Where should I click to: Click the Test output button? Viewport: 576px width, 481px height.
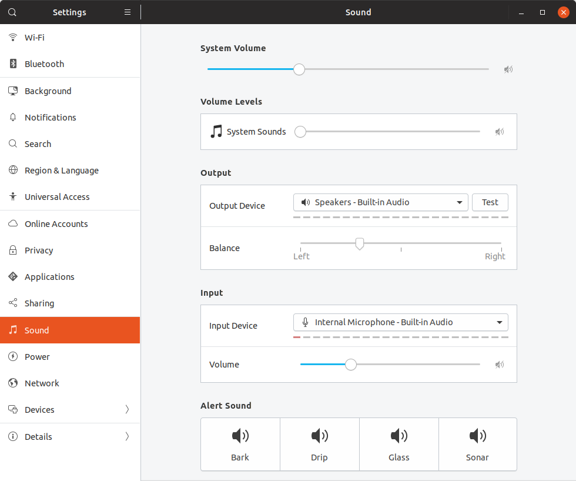pos(490,202)
